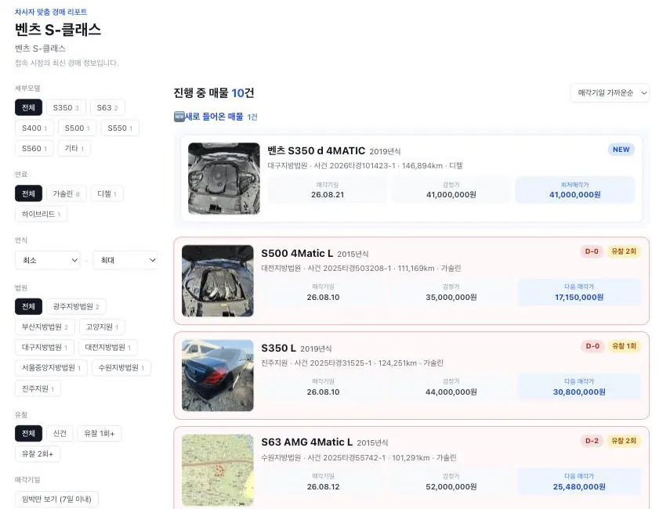Click 감정가 44,000,000원 on S350 L card

(451, 388)
